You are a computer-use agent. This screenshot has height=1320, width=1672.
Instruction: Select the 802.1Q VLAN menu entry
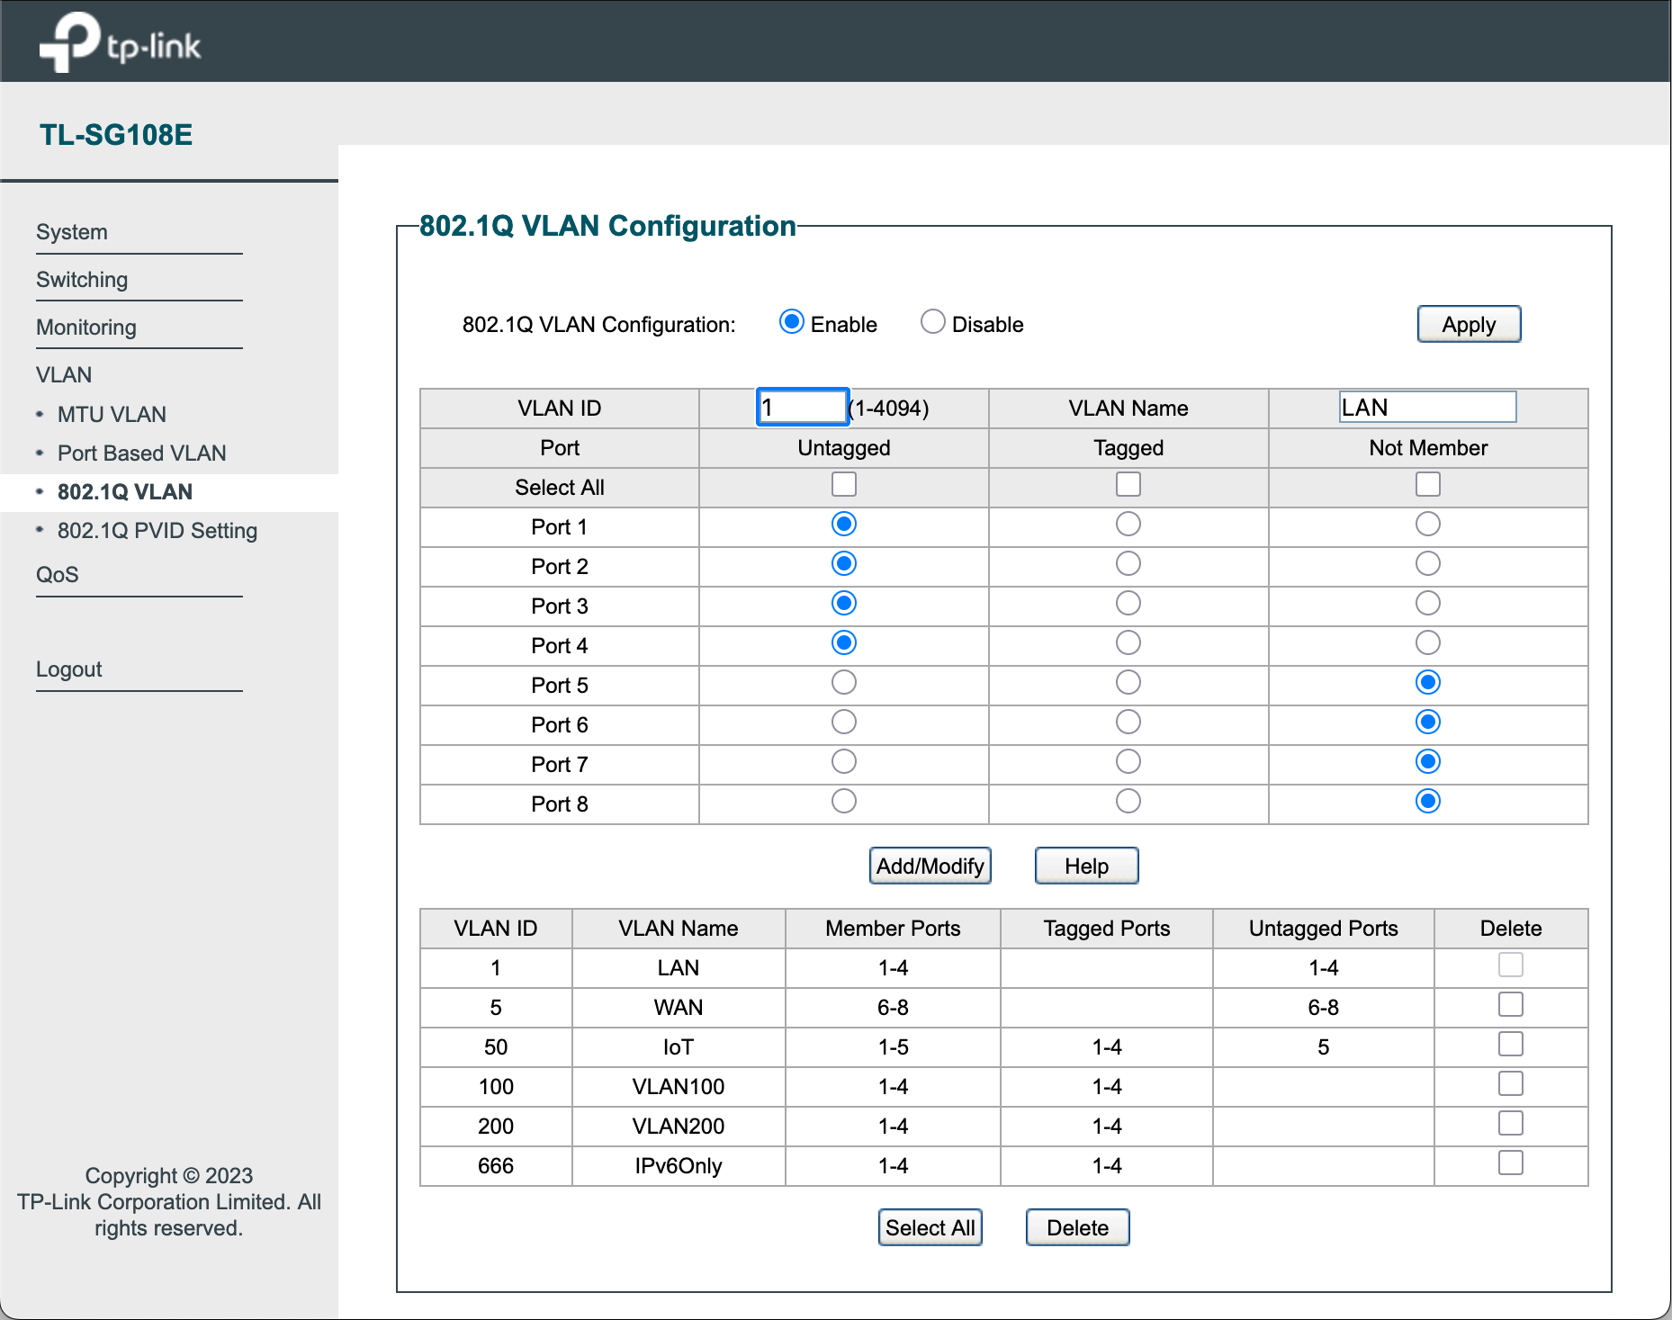pos(125,492)
